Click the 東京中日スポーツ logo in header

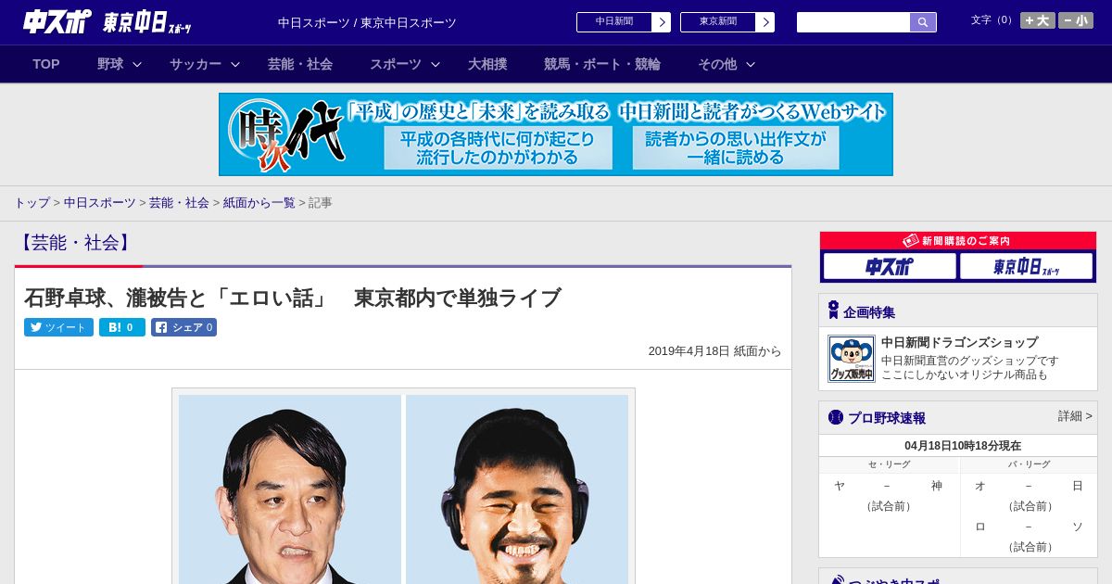point(147,22)
